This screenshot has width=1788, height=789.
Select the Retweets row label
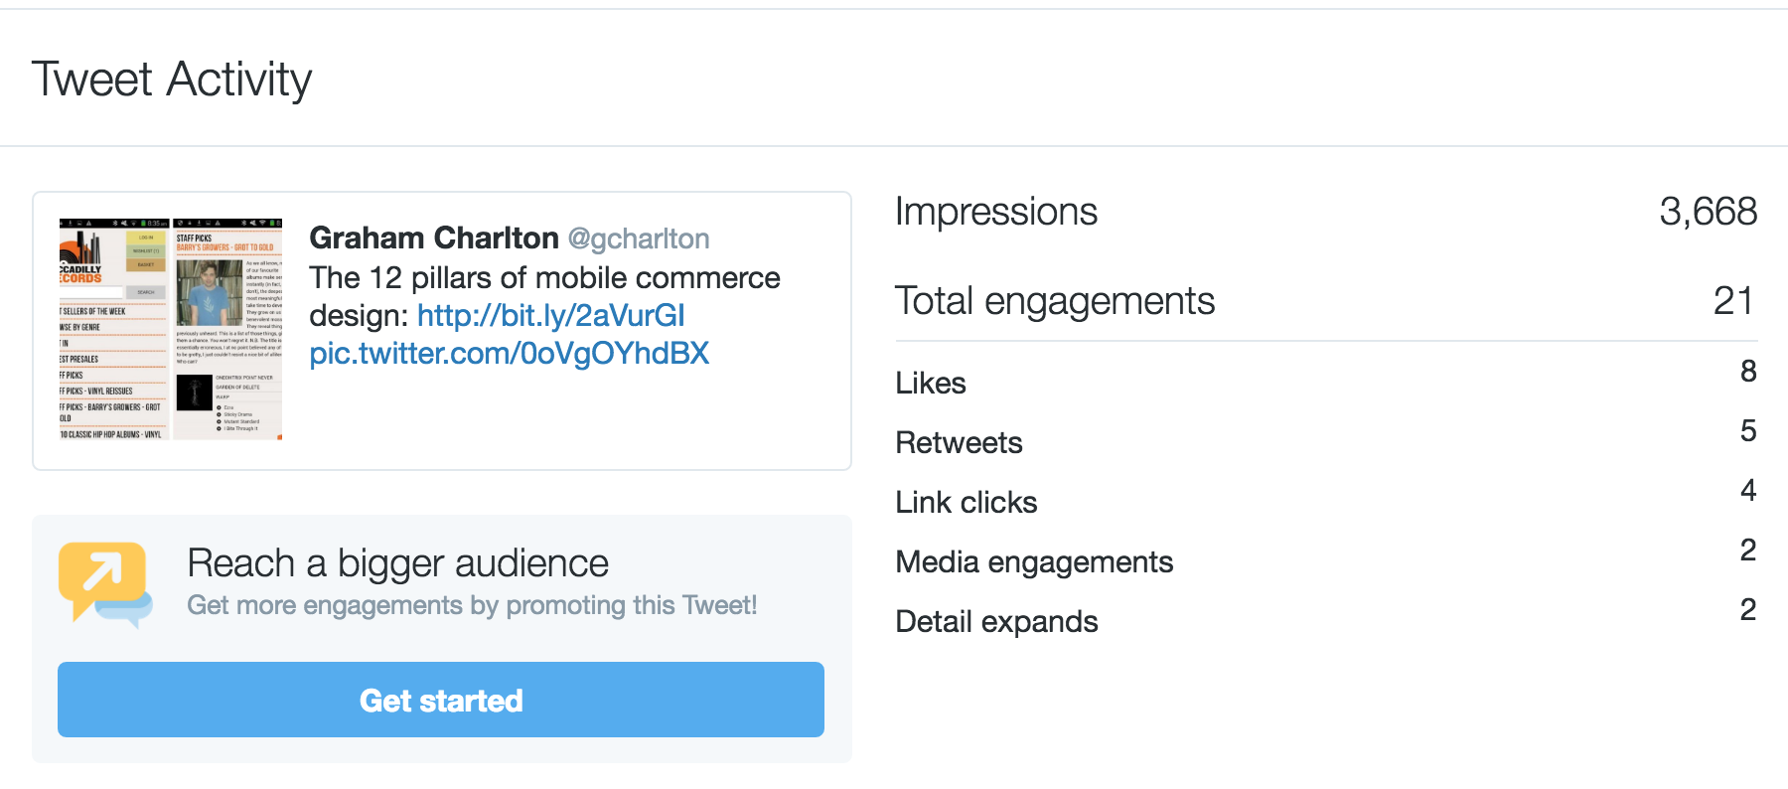(959, 443)
